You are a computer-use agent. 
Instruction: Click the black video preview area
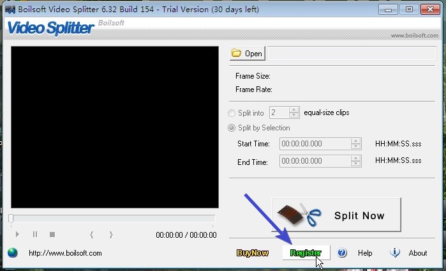point(115,127)
